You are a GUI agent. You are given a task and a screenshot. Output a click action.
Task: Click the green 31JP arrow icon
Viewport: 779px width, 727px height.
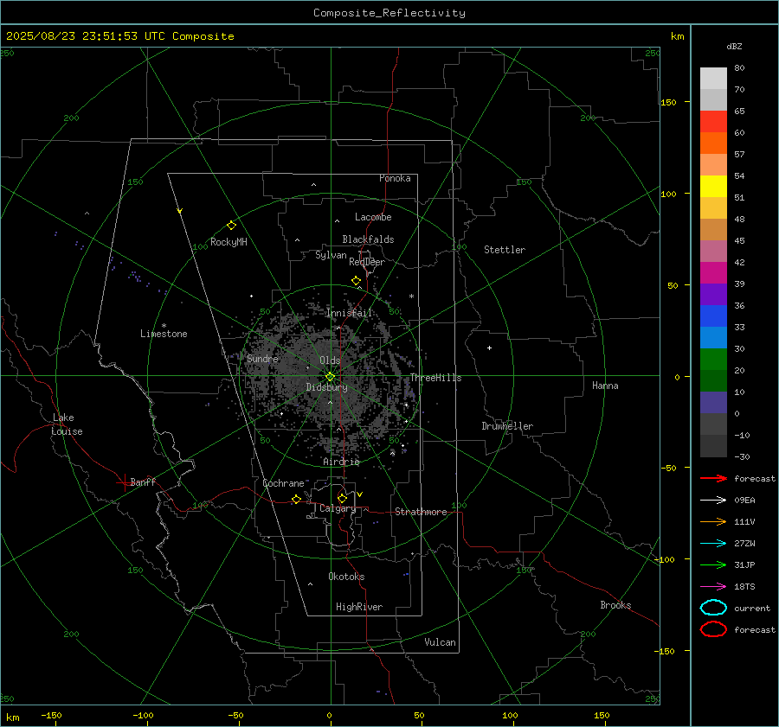pos(713,564)
